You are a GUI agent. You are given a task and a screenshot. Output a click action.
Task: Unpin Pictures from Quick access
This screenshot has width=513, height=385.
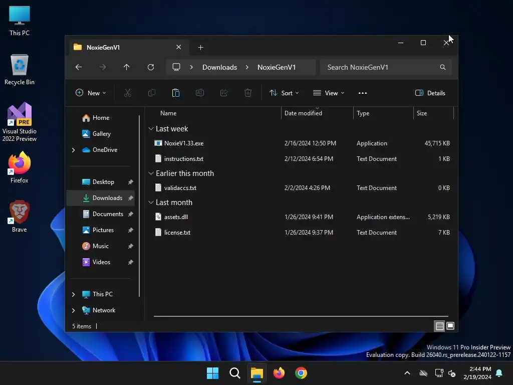(x=131, y=230)
